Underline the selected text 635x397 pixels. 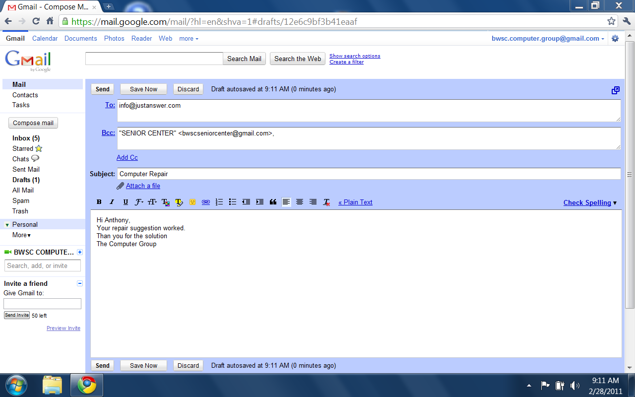pos(126,202)
